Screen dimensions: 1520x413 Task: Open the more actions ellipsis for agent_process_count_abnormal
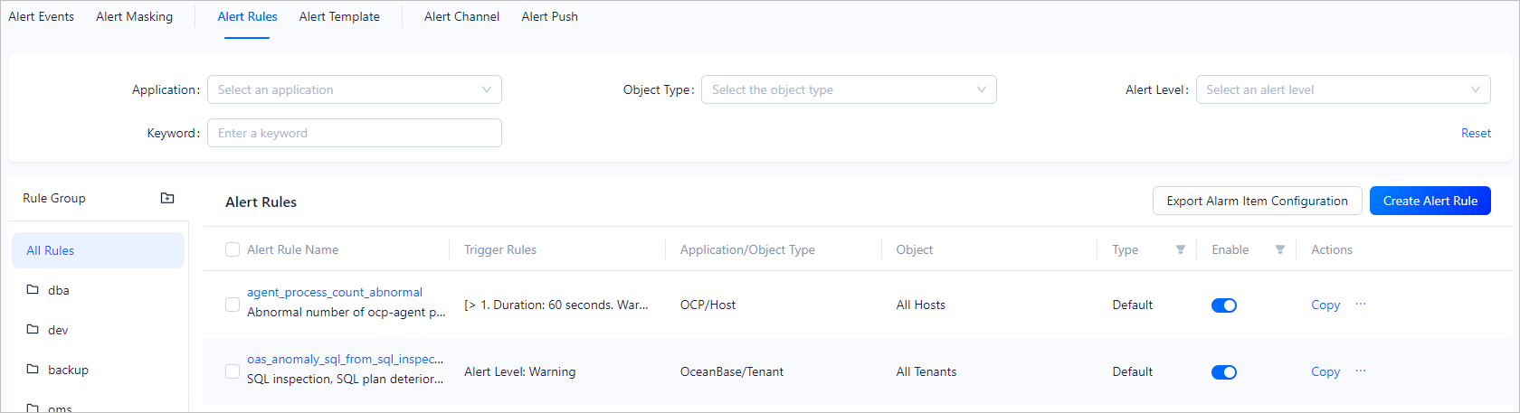pyautogui.click(x=1361, y=305)
